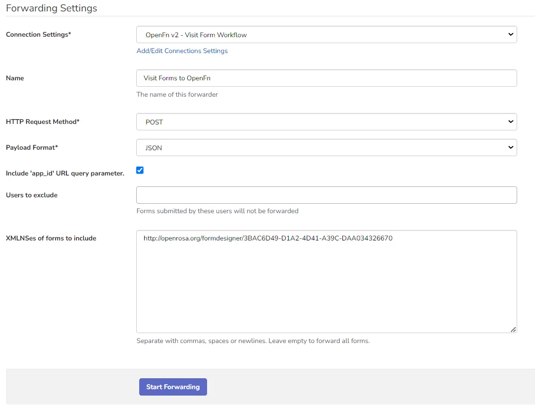535x405 pixels.
Task: Click the Connection Settings label
Action: pos(39,35)
